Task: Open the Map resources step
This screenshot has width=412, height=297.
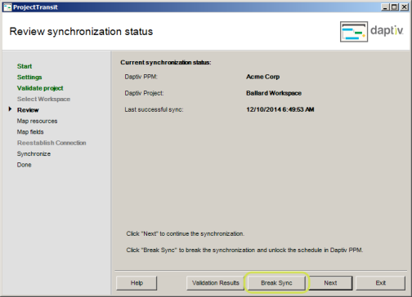Action: (37, 121)
